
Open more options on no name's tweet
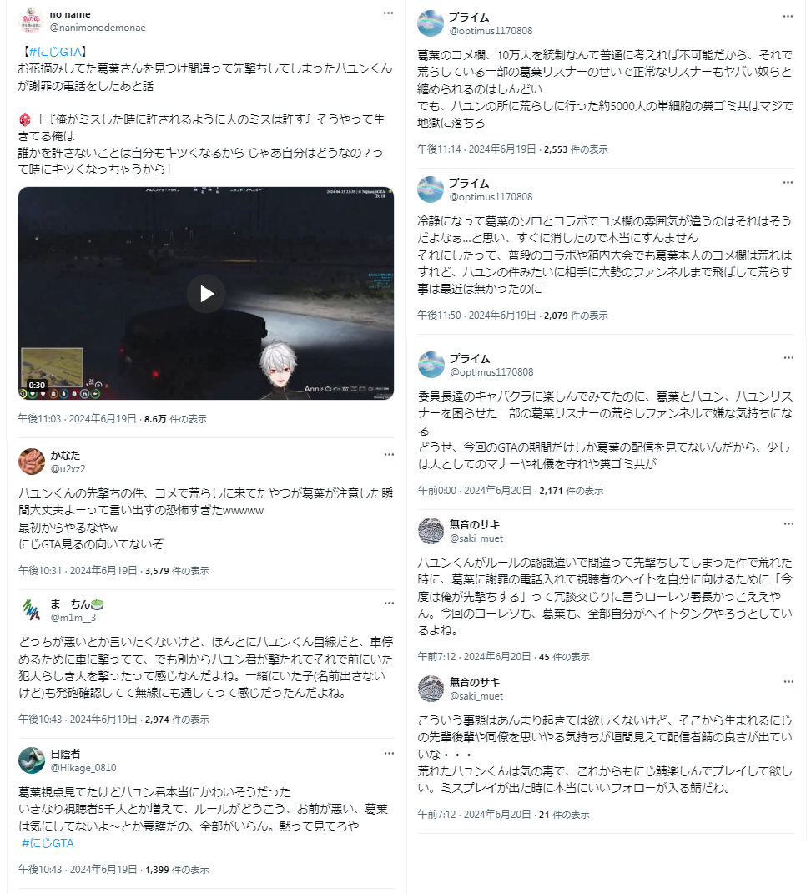click(x=388, y=13)
